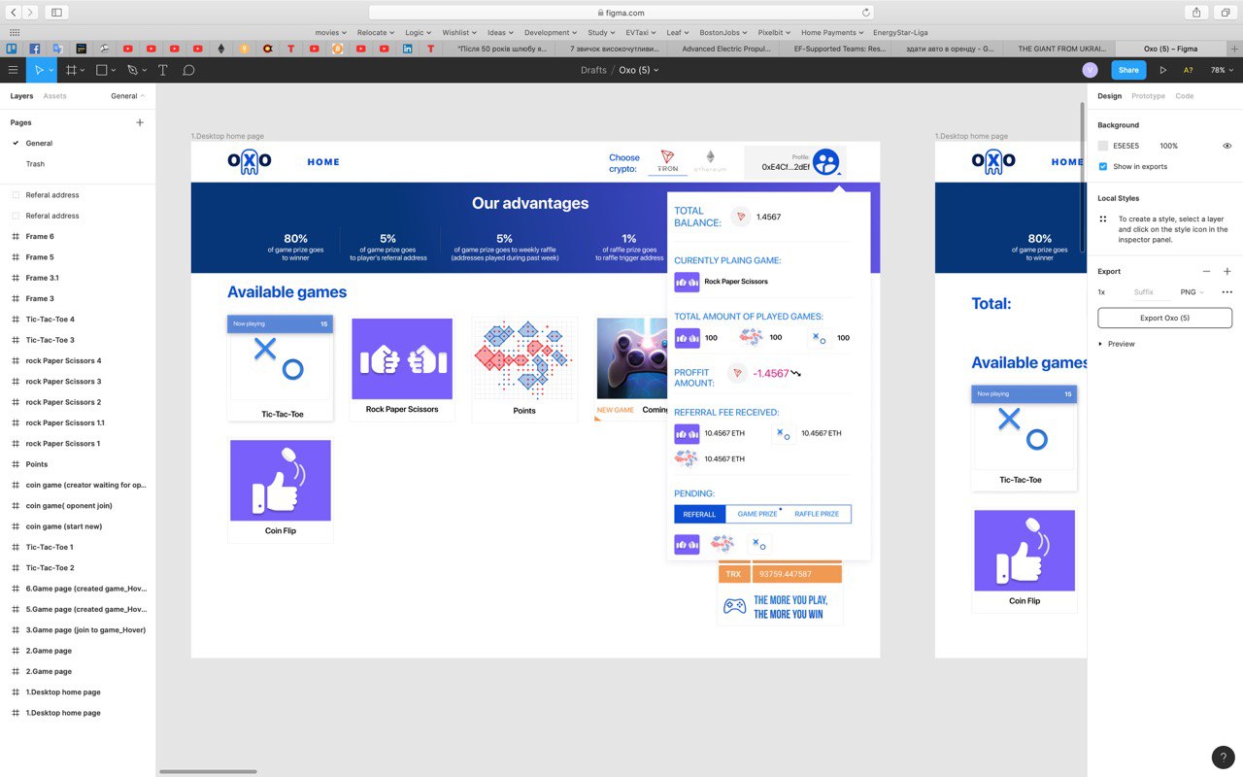
Task: Open the 78% zoom dropdown
Action: coord(1221,70)
